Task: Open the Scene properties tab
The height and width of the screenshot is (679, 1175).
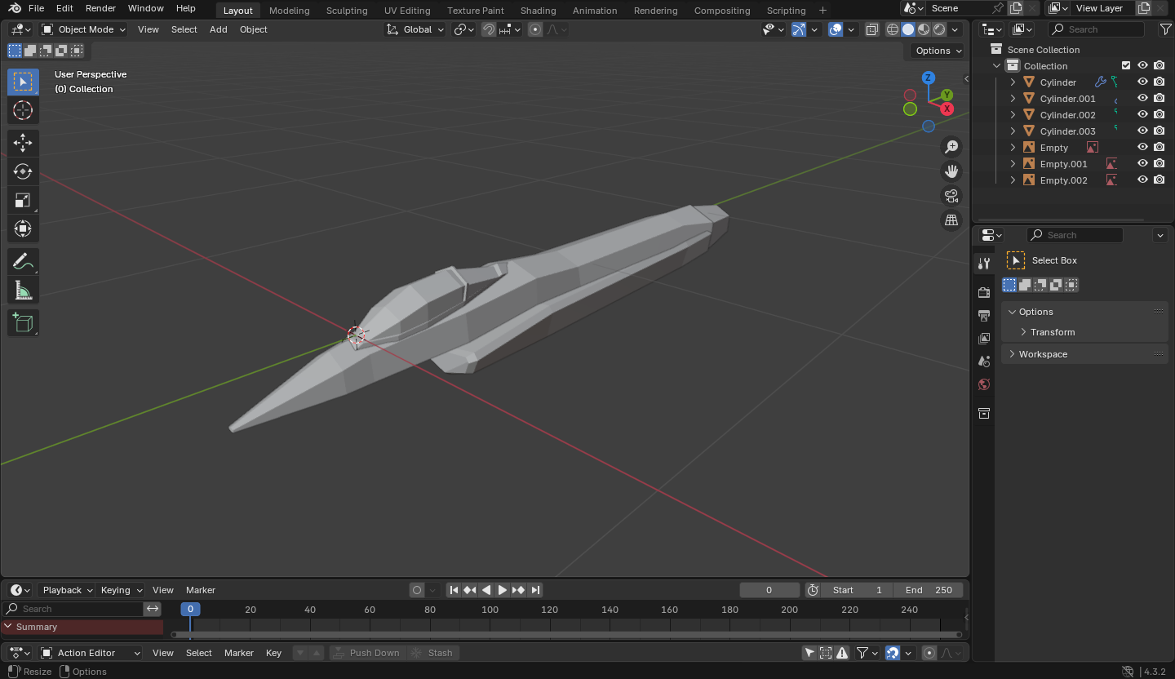Action: coord(984,361)
